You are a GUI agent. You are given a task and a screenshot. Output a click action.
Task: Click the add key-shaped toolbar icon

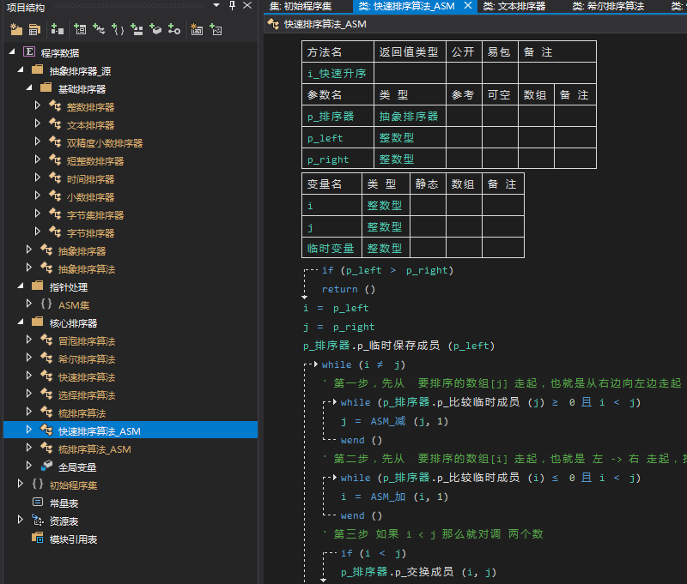coord(174,30)
